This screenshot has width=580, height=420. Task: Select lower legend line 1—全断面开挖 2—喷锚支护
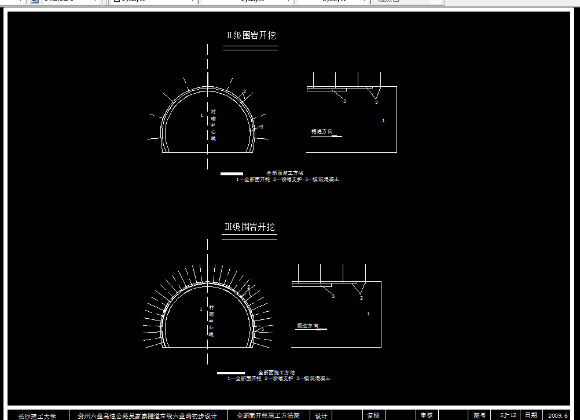coord(279,378)
